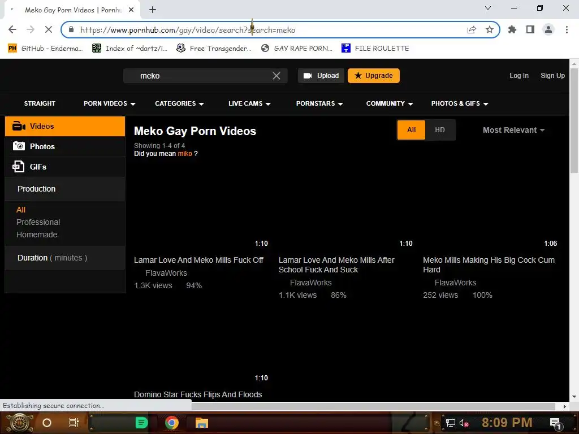Go back using the browser back arrow
The image size is (579, 434).
click(12, 29)
